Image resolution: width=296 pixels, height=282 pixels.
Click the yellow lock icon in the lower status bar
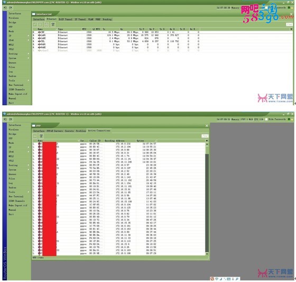292,119
